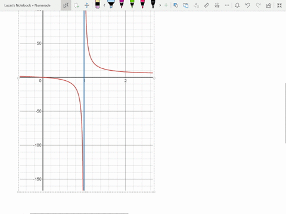Image resolution: width=286 pixels, height=214 pixels.
Task: Select the Objects or Type Text tool
Action: [66, 5]
